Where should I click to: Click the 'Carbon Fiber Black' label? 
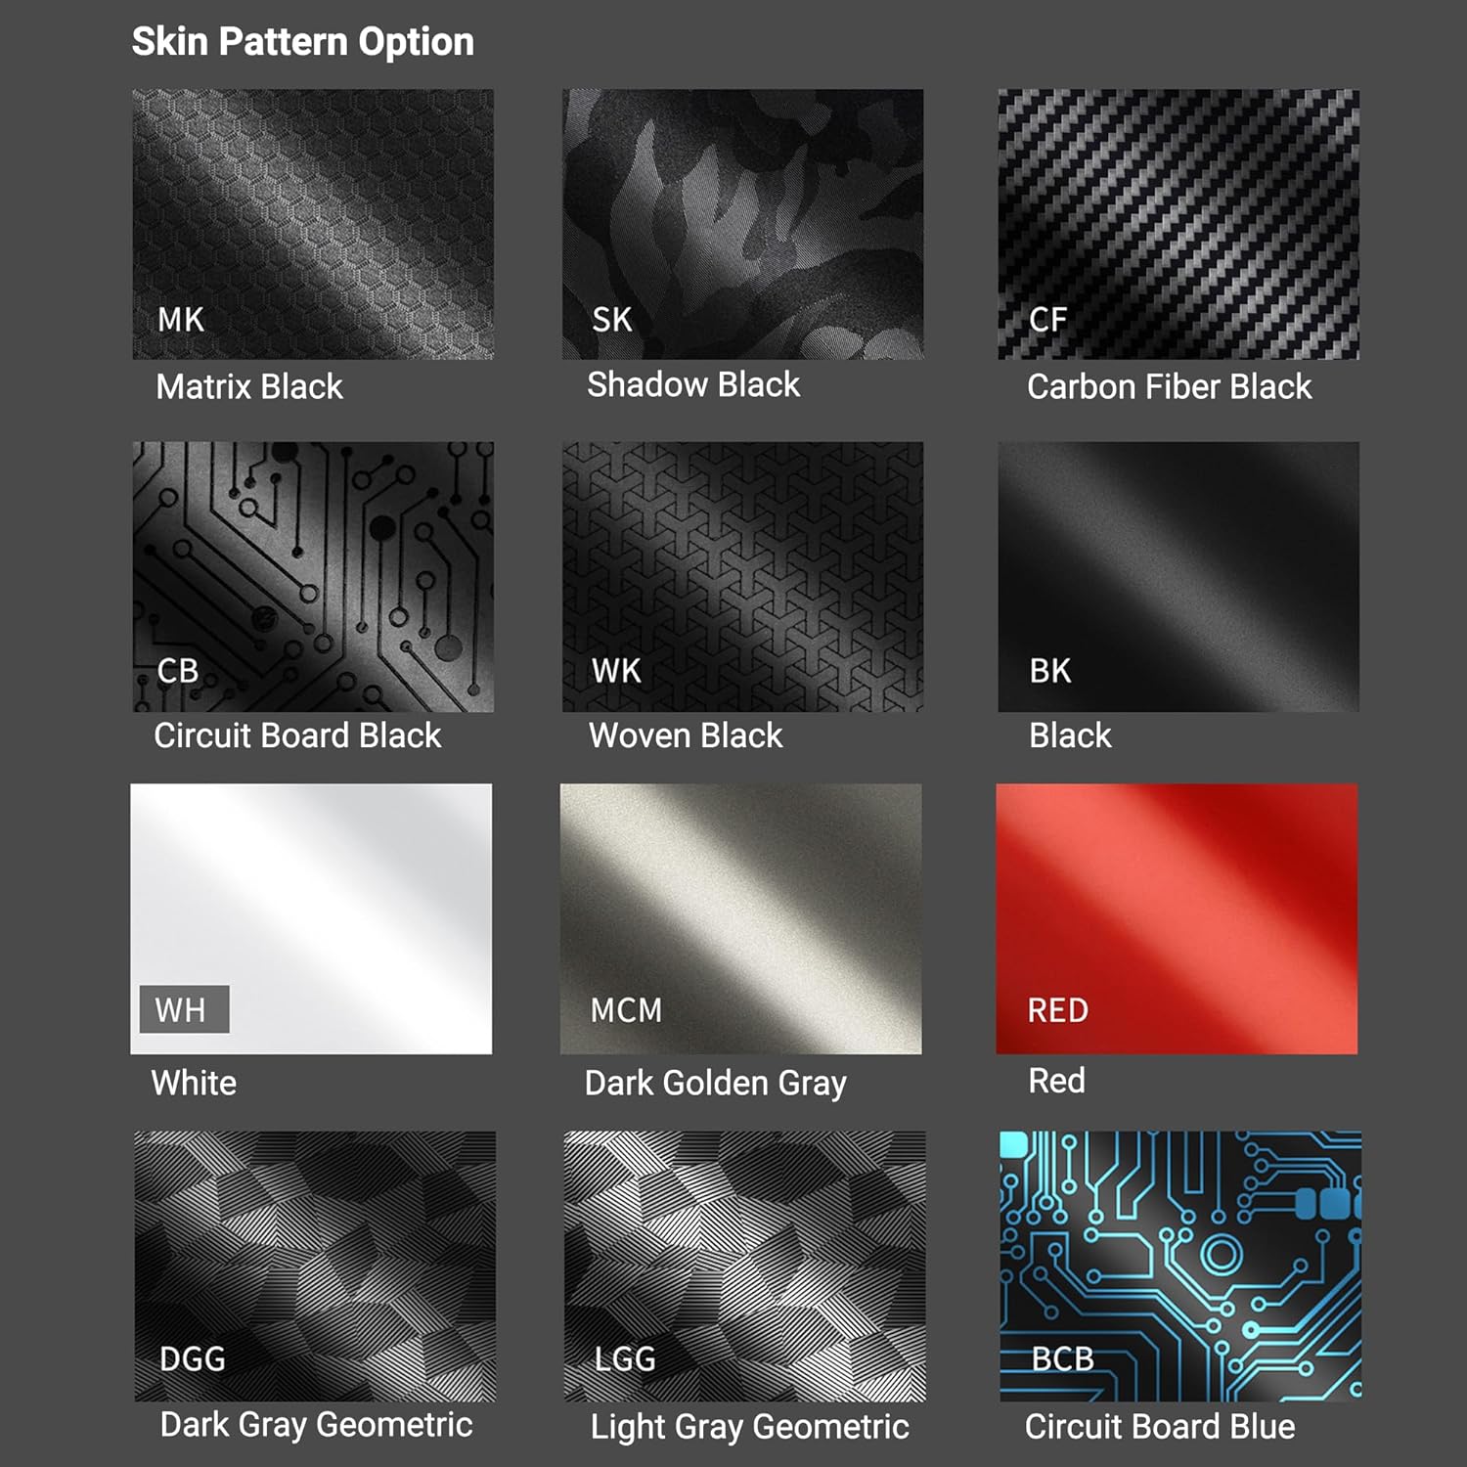coord(1169,386)
